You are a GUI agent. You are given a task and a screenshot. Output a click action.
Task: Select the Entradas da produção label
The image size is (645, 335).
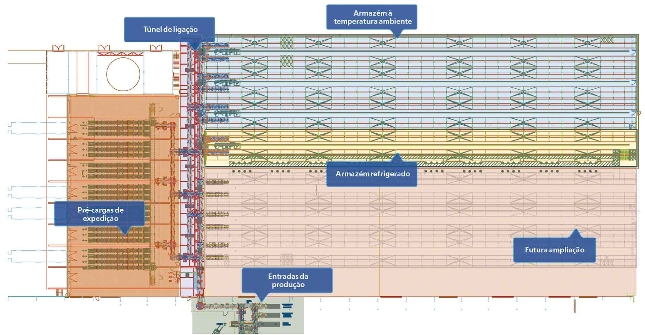pyautogui.click(x=288, y=280)
